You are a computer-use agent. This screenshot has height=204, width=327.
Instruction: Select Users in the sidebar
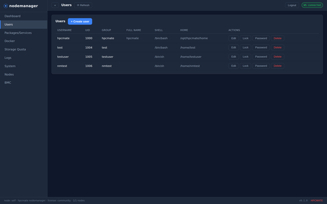point(24,24)
